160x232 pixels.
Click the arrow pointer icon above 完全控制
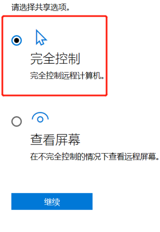click(41, 37)
